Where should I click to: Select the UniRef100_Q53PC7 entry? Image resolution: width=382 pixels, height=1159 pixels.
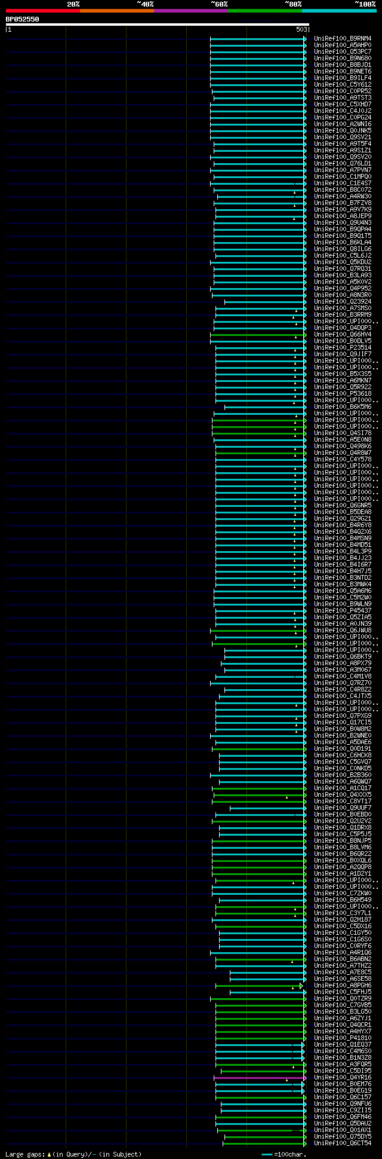click(x=343, y=52)
